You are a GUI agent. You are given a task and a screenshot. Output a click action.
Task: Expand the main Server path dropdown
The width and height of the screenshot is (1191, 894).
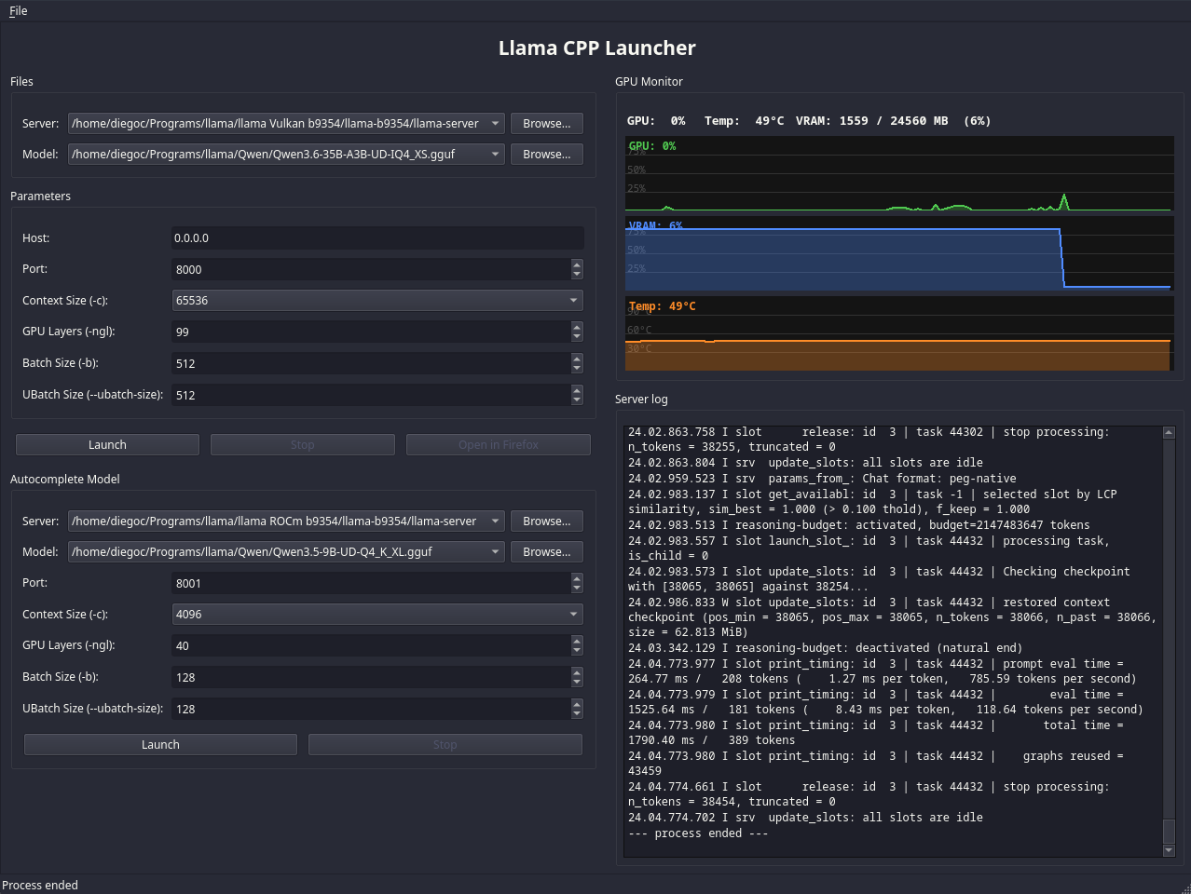tap(496, 124)
